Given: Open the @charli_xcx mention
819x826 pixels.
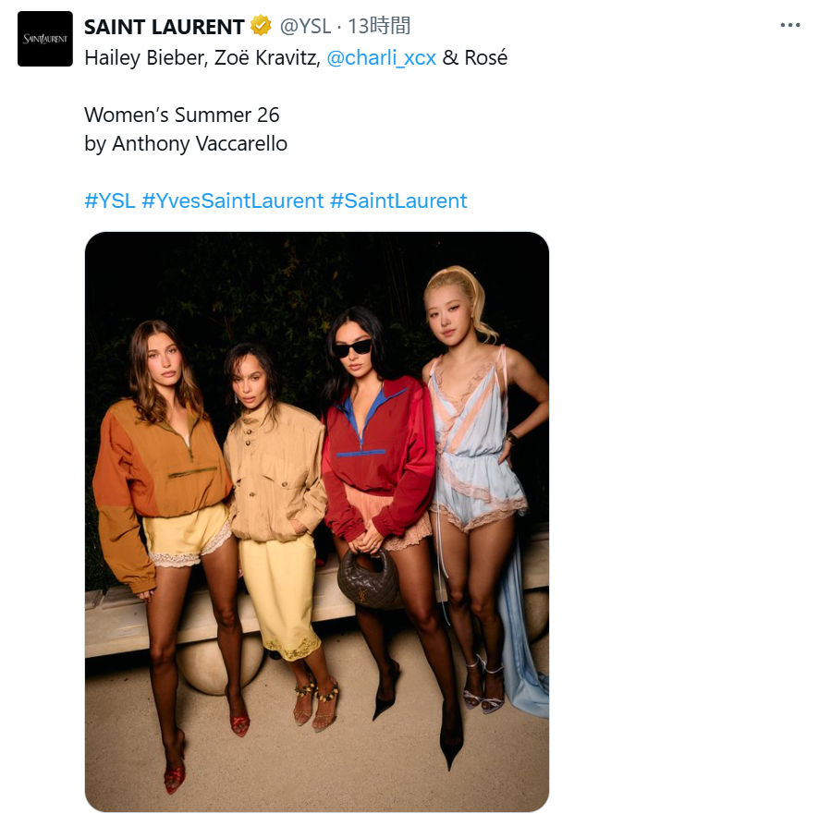Looking at the screenshot, I should (381, 57).
